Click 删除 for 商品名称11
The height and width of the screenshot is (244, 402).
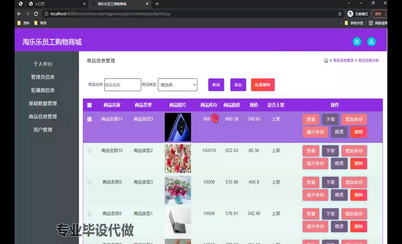(x=359, y=132)
